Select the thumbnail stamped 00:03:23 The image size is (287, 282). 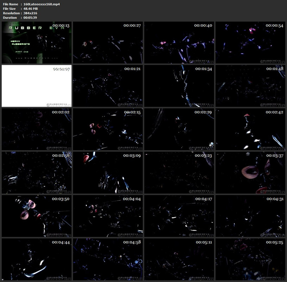point(179,173)
